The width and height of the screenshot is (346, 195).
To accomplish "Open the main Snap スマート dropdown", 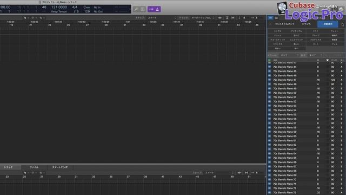I will 162,18.
